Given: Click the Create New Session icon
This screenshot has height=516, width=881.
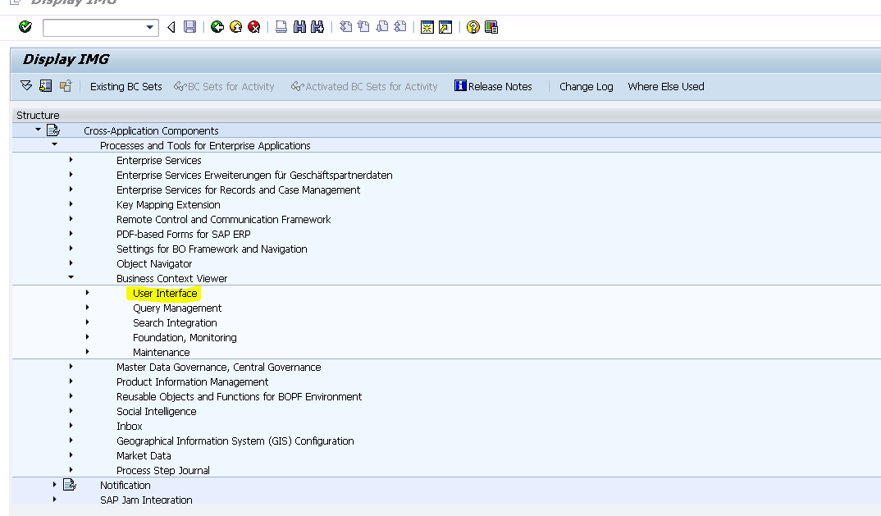Looking at the screenshot, I should [x=427, y=28].
